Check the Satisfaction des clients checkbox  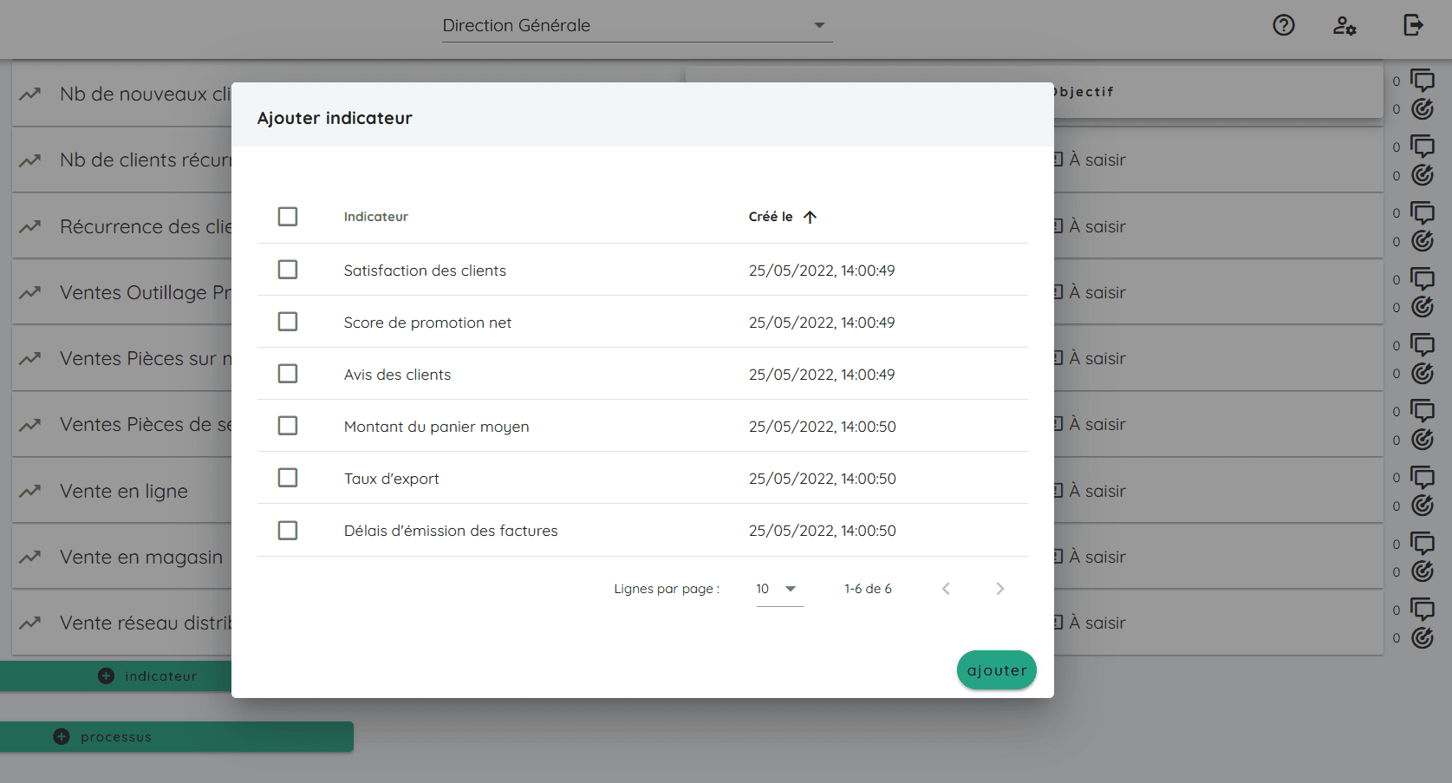[288, 269]
